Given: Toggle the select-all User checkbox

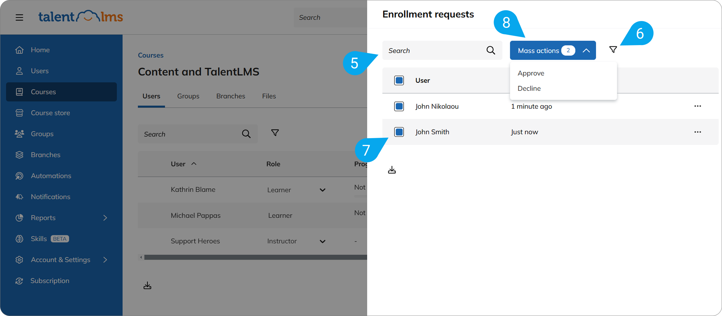Looking at the screenshot, I should coord(399,80).
